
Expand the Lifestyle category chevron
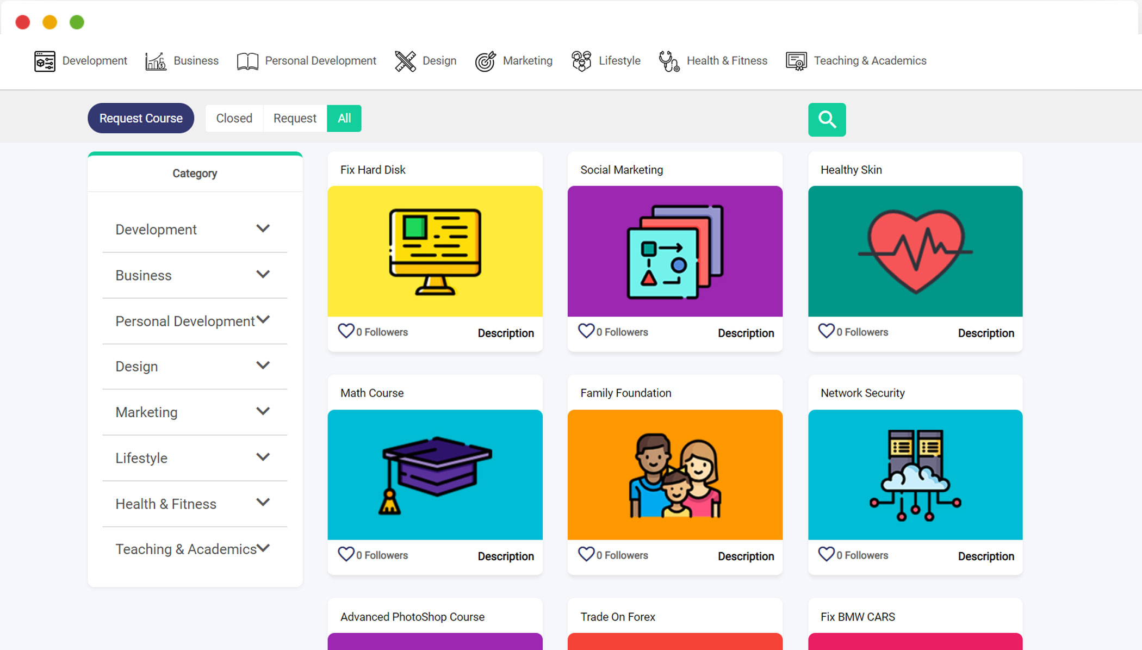tap(263, 457)
